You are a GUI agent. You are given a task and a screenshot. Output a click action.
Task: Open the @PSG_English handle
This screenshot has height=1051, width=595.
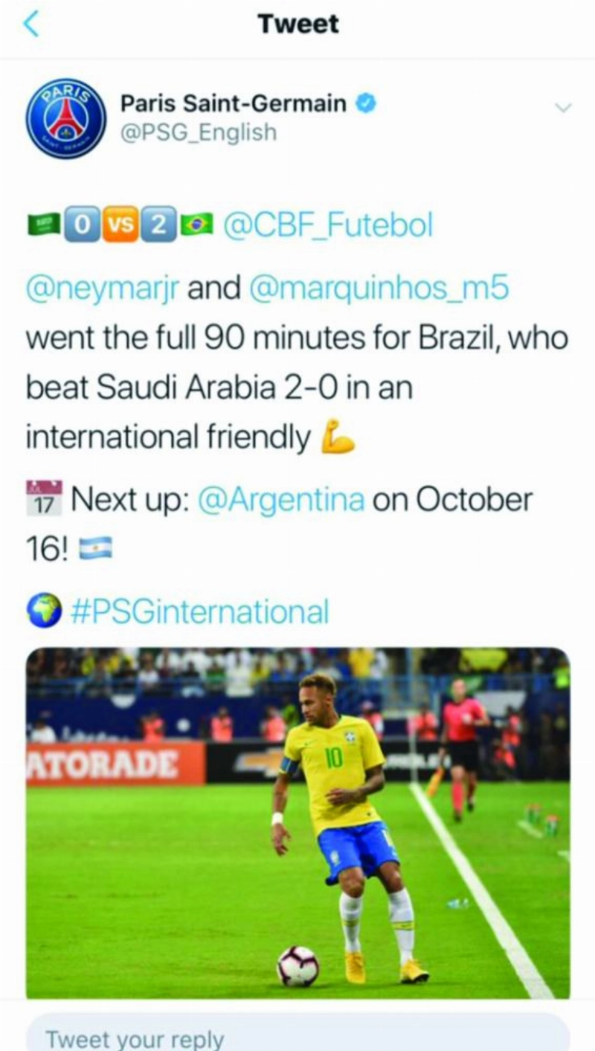(x=198, y=132)
